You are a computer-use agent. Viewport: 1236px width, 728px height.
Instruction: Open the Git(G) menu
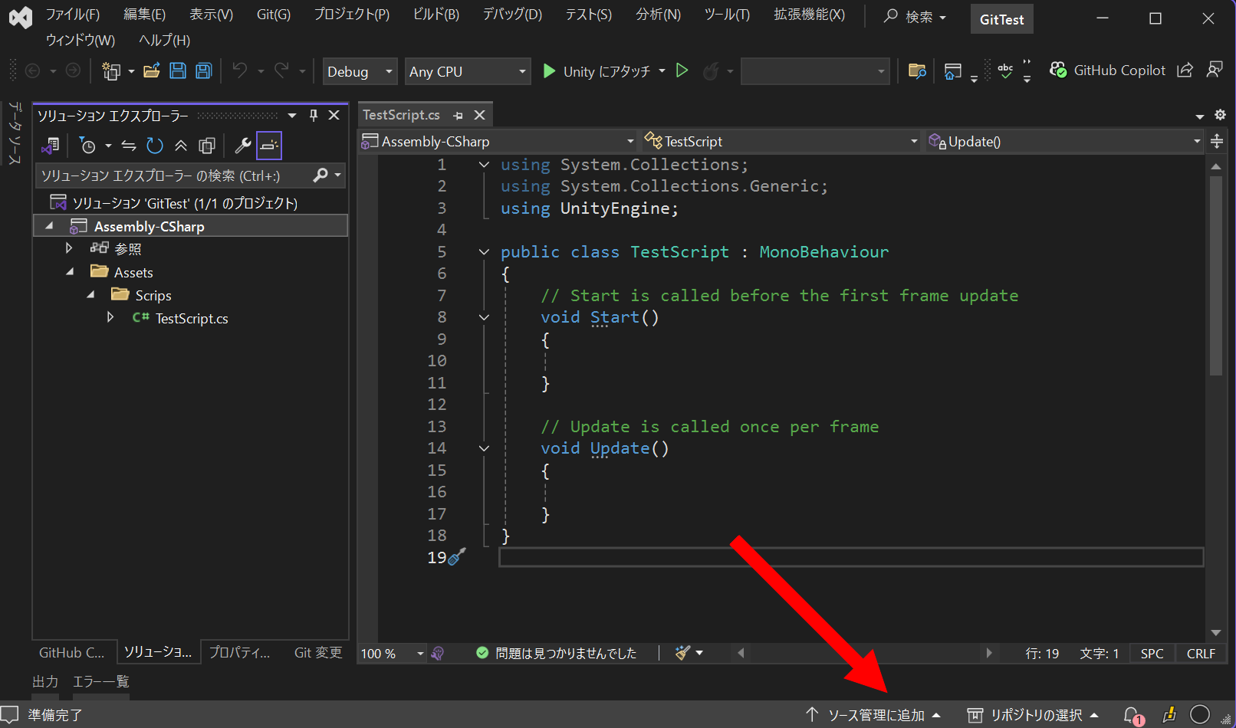point(273,15)
